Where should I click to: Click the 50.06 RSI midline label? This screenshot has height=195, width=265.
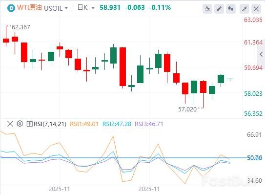[x=254, y=158]
